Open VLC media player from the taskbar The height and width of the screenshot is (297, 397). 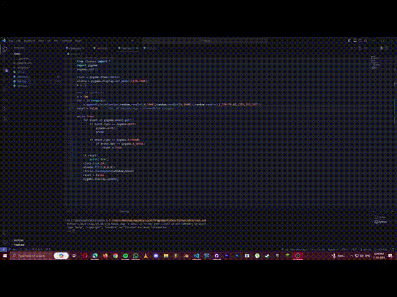[x=146, y=256]
